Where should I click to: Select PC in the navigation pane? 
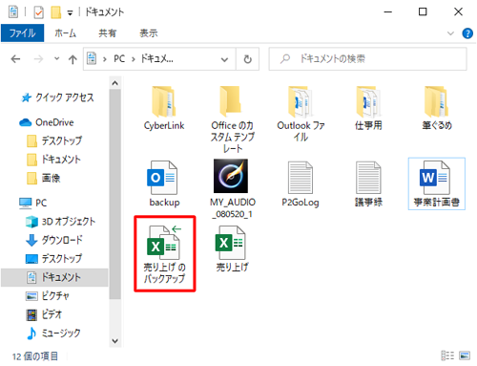33,203
